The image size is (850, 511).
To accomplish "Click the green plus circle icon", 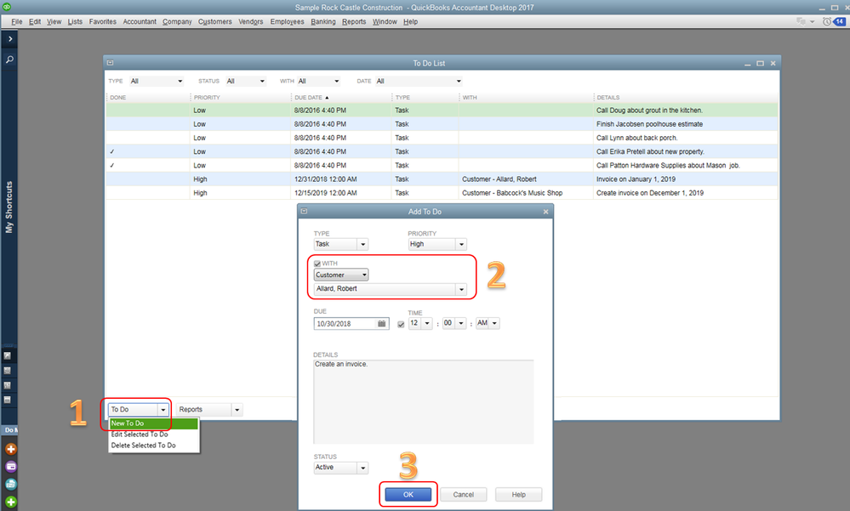I will pyautogui.click(x=11, y=502).
